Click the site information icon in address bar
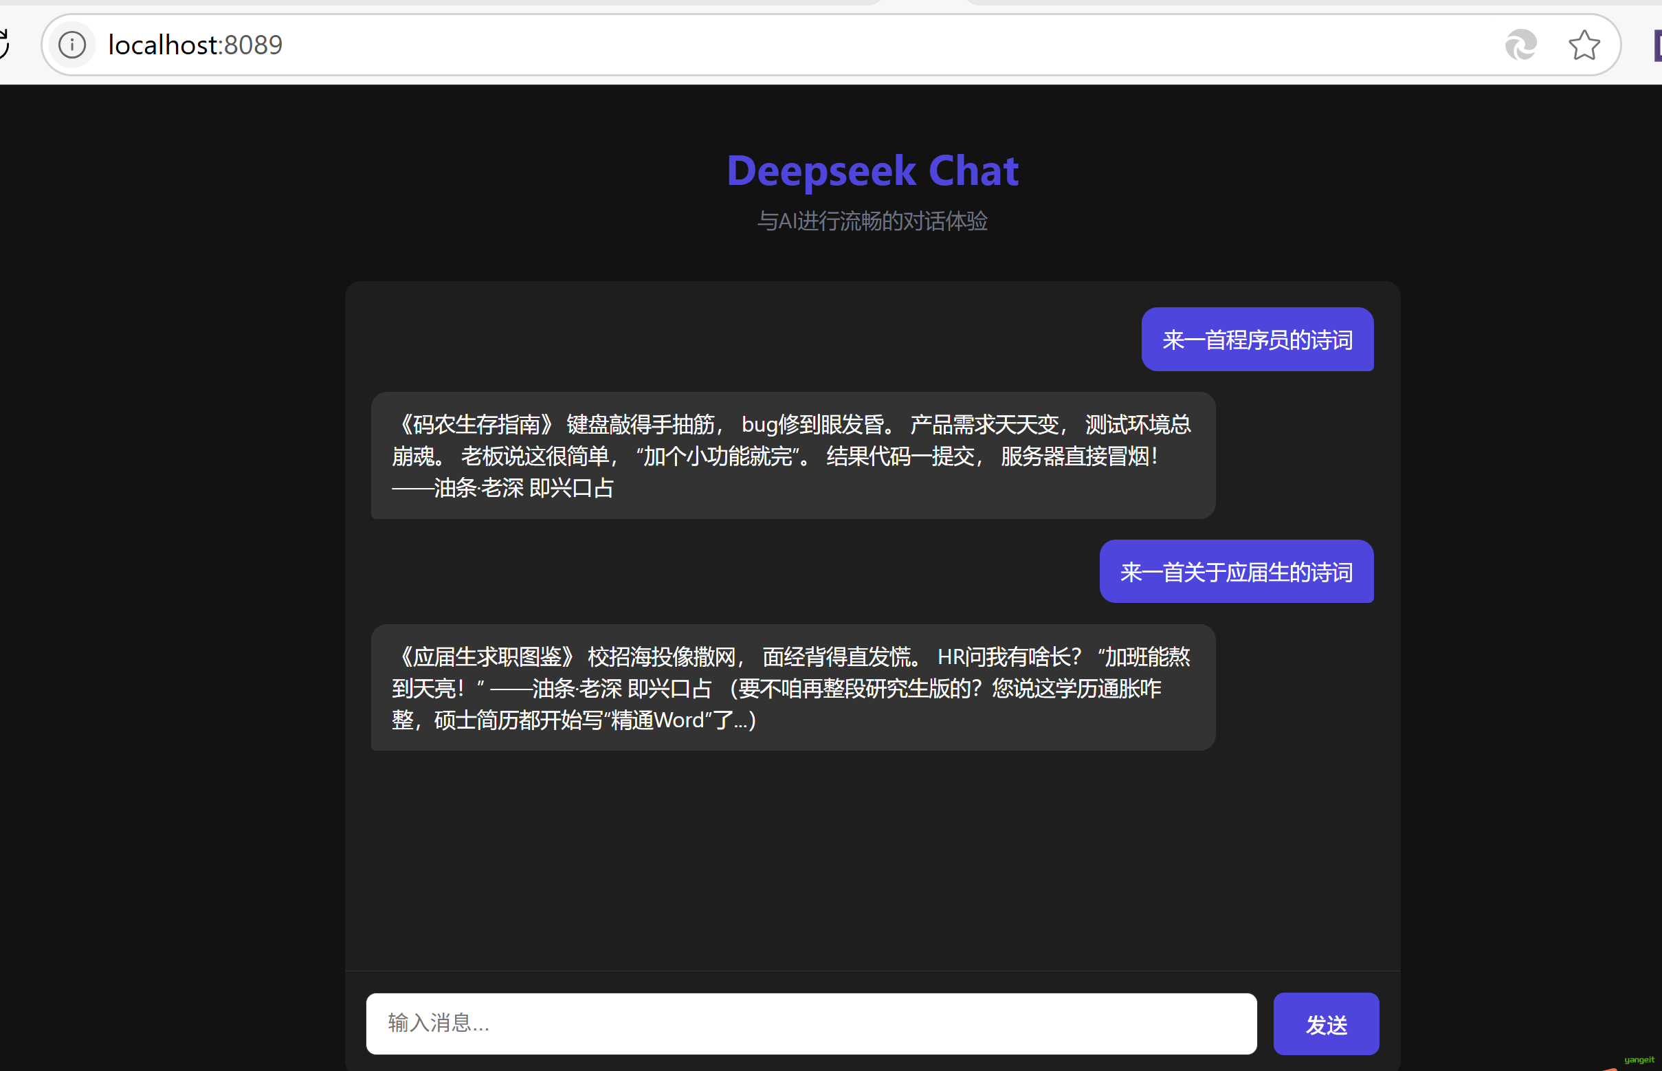The width and height of the screenshot is (1662, 1071). 71,45
